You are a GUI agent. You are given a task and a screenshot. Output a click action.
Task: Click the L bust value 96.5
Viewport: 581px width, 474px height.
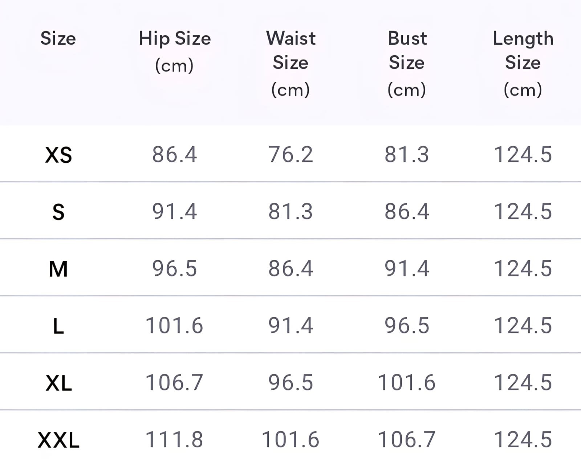407,325
